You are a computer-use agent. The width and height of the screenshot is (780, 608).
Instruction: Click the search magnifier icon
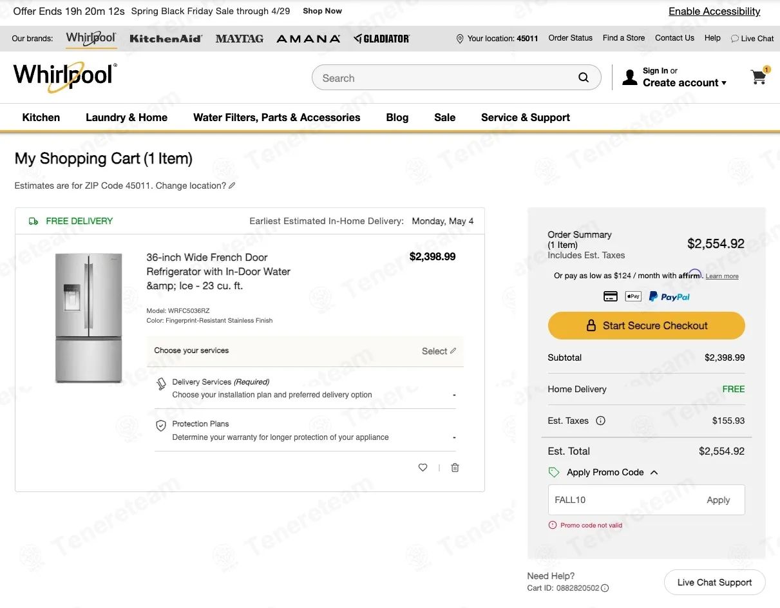pos(584,78)
